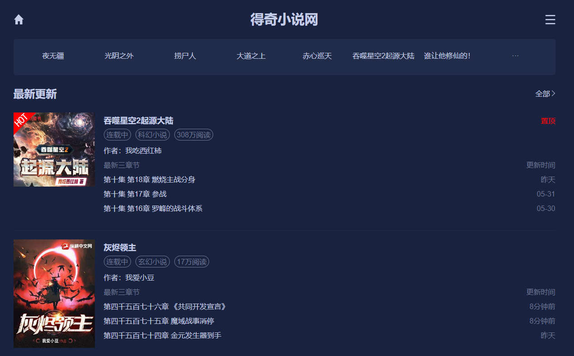Select the 科幻小说 genre tag
This screenshot has width=574, height=356.
[153, 135]
